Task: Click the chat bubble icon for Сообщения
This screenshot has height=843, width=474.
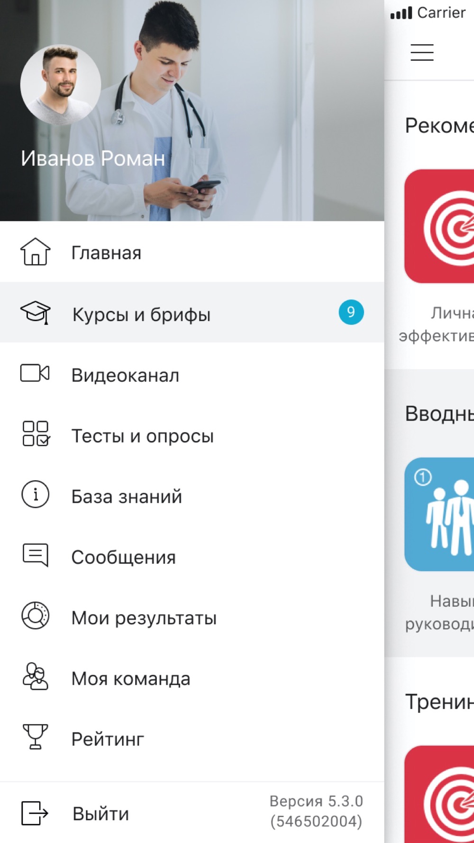Action: pyautogui.click(x=36, y=555)
